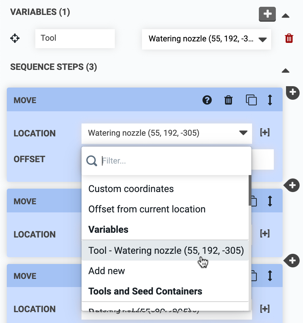Select the Custom coordinates option
Screen dimensions: 303x323
click(131, 189)
